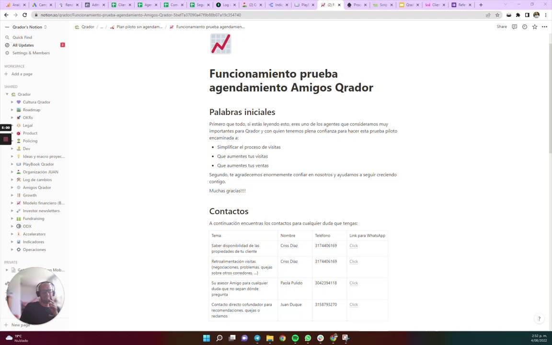This screenshot has width=552, height=345.
Task: Open the Chrome three-dot menu
Action: (546, 15)
